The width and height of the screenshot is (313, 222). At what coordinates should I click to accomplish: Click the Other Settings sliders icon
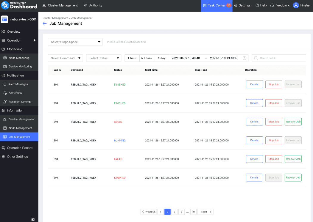pyautogui.click(x=3, y=157)
